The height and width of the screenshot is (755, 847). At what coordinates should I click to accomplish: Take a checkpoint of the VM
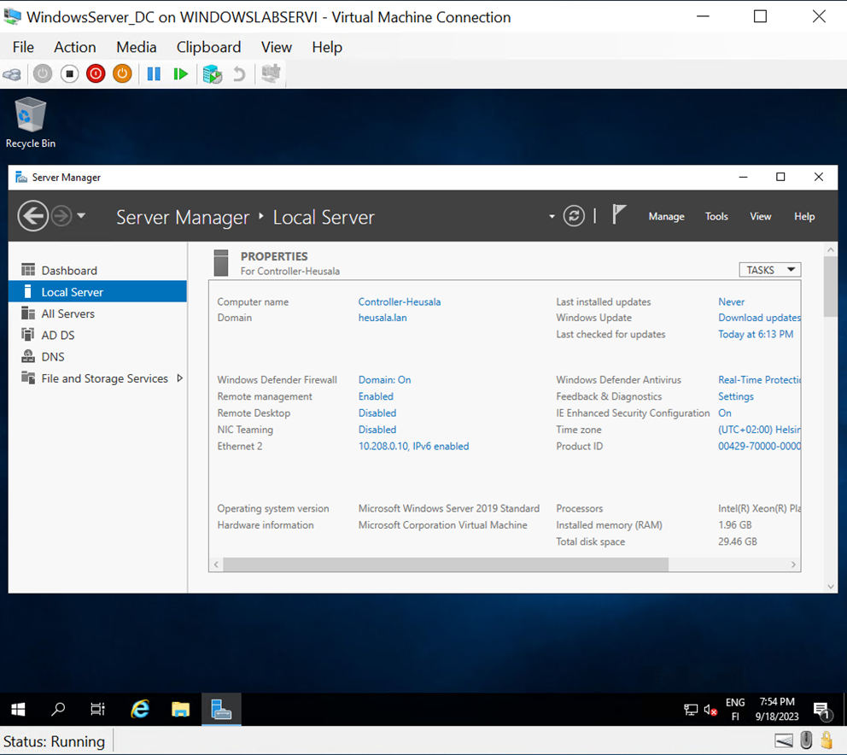click(x=211, y=74)
